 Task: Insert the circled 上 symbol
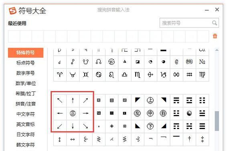click(150, 100)
